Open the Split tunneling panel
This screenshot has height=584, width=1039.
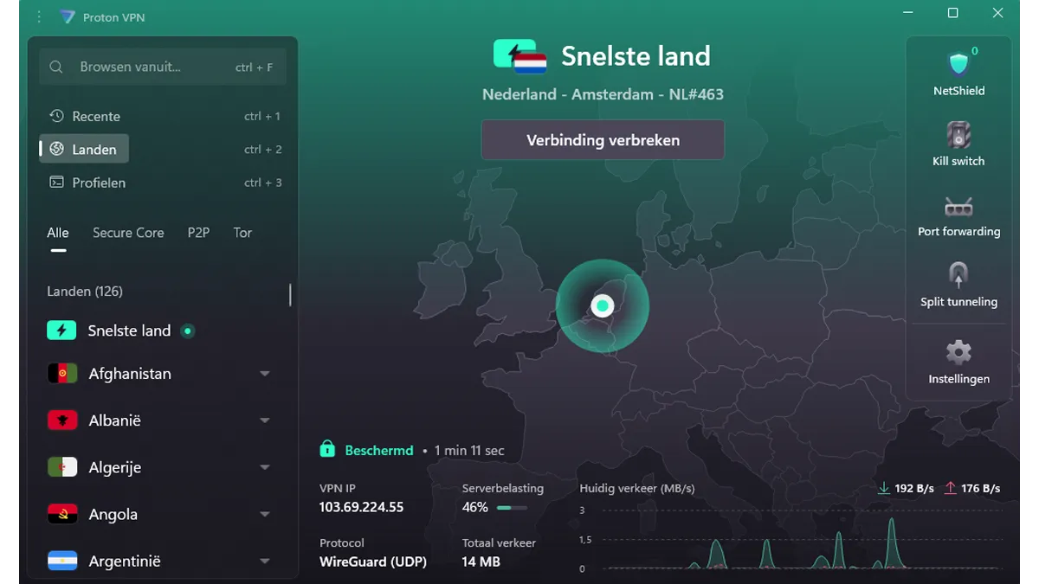[958, 286]
